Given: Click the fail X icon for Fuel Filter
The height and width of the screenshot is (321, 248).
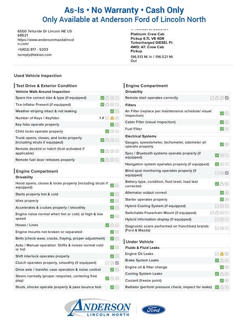Looking at the screenshot, I should (x=227, y=129).
